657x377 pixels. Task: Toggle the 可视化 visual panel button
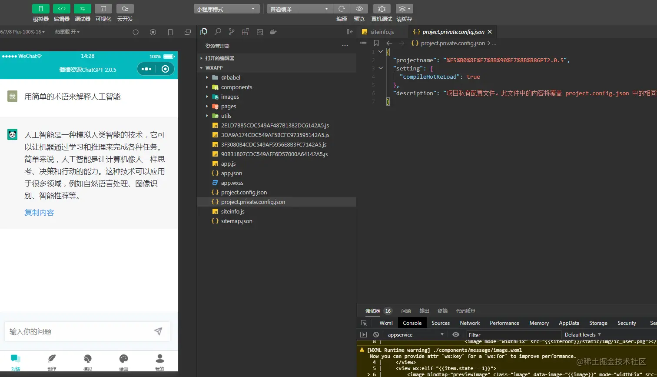(103, 9)
